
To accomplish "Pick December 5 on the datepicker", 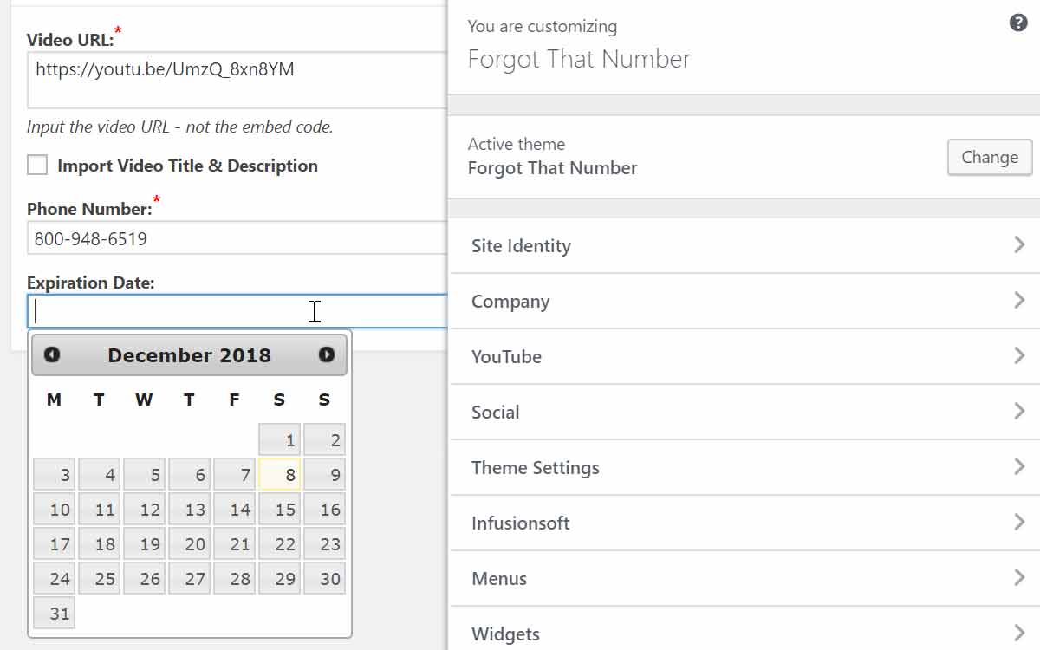I will (145, 475).
